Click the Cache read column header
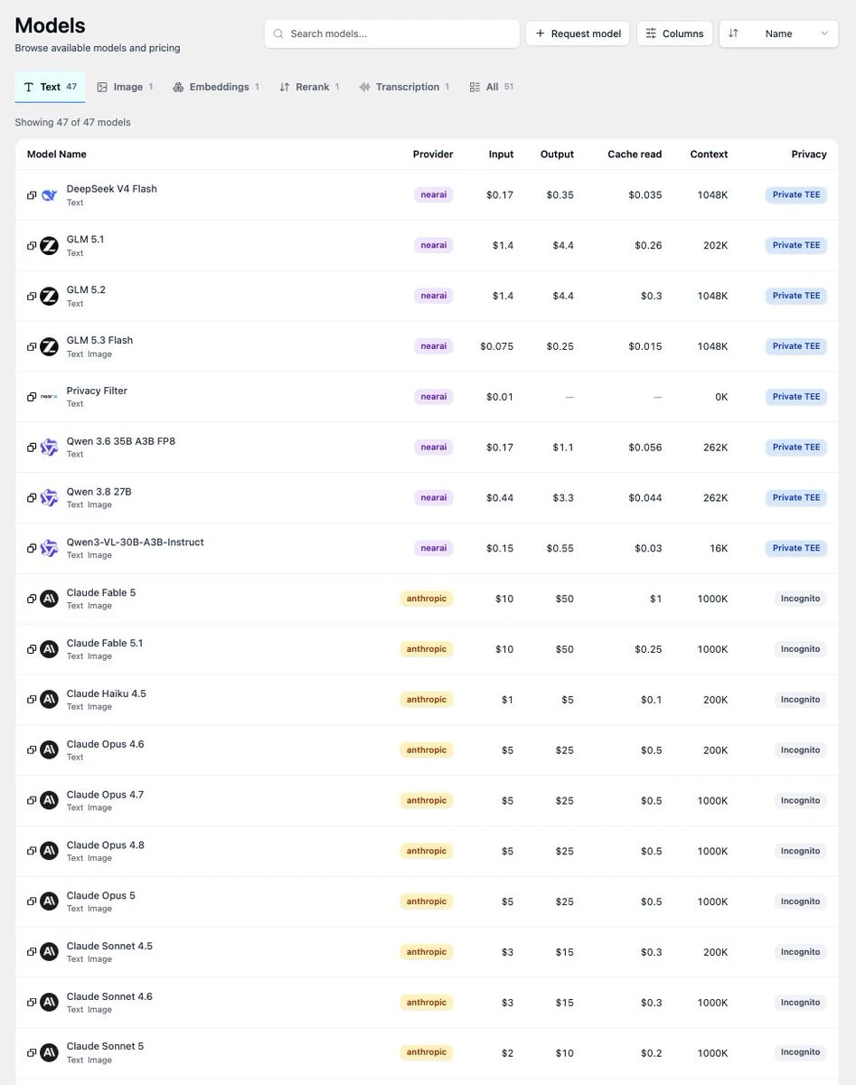856x1085 pixels. tap(635, 155)
